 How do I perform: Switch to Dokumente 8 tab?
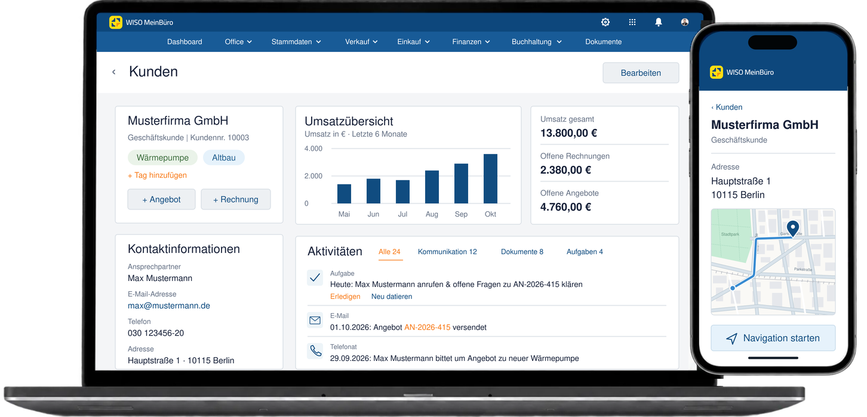coord(522,252)
